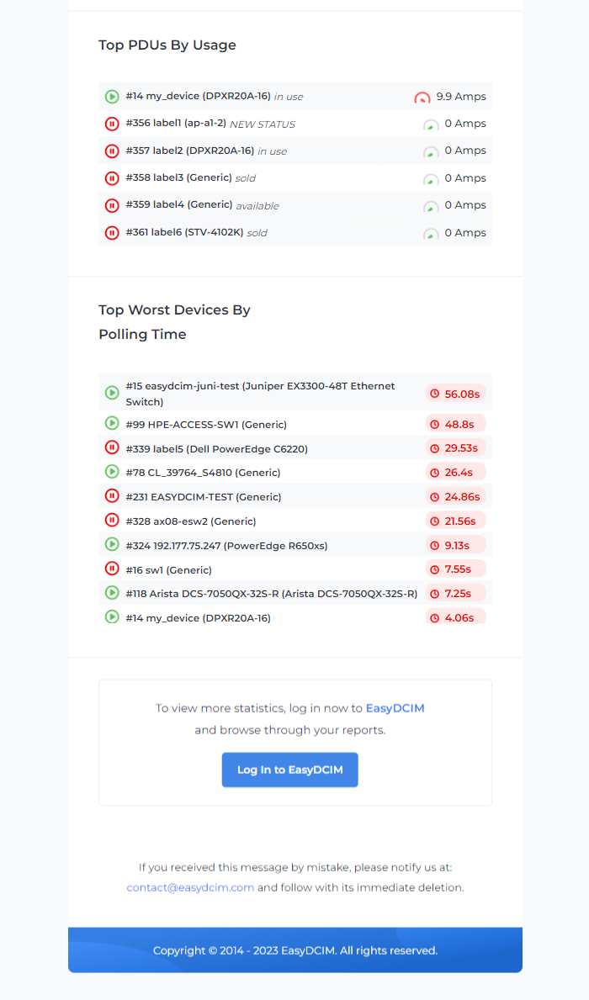Click the red paused icon beside #16 sw1
The height and width of the screenshot is (1000, 589).
pyautogui.click(x=112, y=569)
